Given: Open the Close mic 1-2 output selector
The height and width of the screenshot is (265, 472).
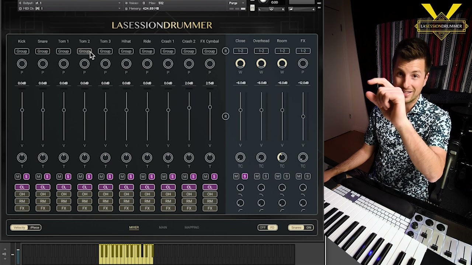Looking at the screenshot, I should coord(240,51).
